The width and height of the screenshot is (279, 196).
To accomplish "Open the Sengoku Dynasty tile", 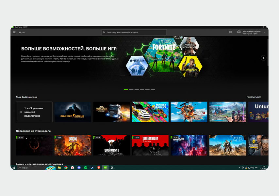I will (258, 145).
